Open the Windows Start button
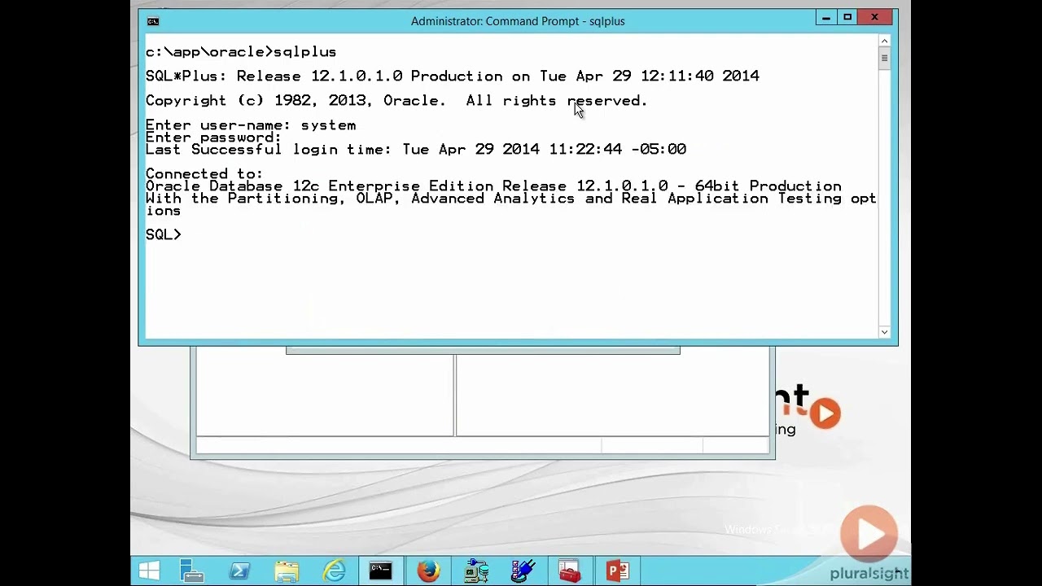The height and width of the screenshot is (586, 1042). tap(149, 571)
